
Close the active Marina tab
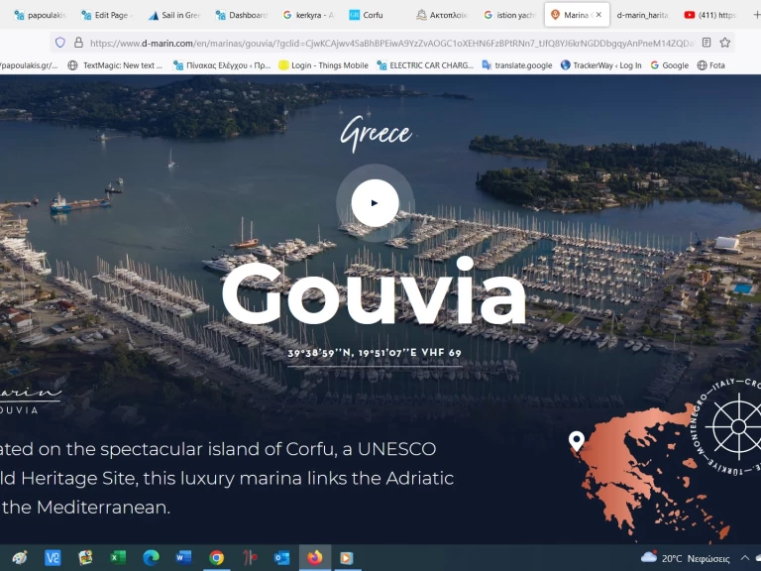[x=598, y=15]
